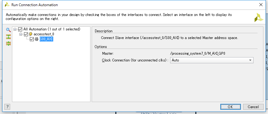
Task: Click the Vivado logo in title bar
Action: click(x=7, y=5)
